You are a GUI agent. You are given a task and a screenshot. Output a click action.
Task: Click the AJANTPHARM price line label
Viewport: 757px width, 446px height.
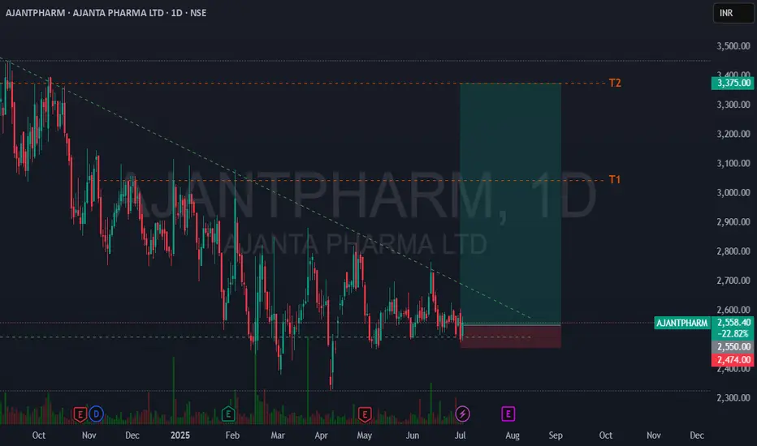click(682, 323)
